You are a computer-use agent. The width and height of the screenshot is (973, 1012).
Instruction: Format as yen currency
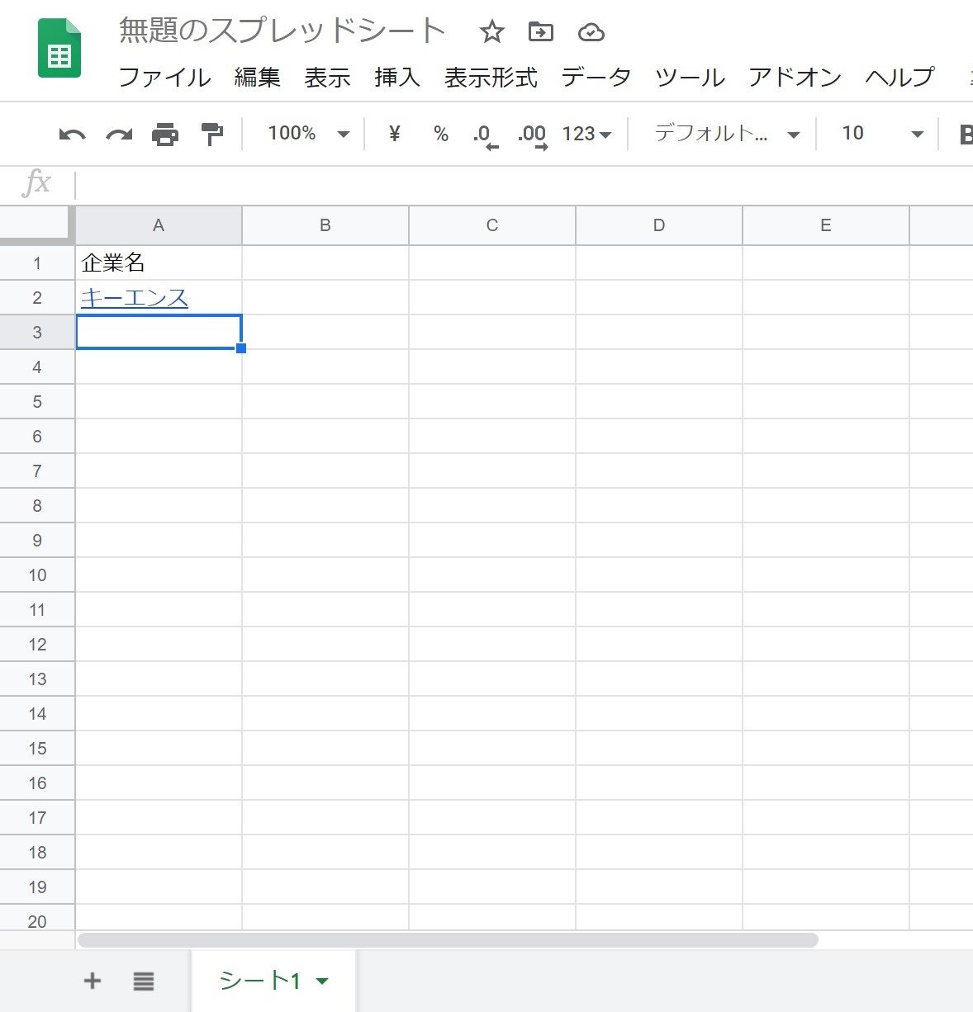394,134
